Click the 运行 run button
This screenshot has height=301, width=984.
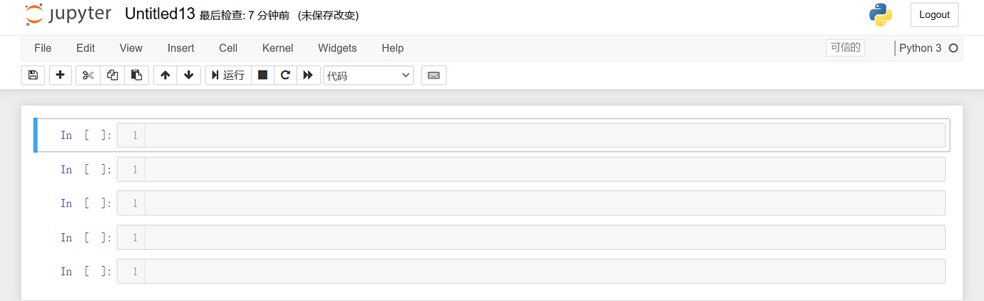(x=228, y=75)
